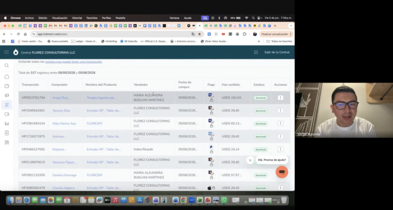
Task: Open the bar-chart analytics icon in sidebar
Action: tap(7, 123)
